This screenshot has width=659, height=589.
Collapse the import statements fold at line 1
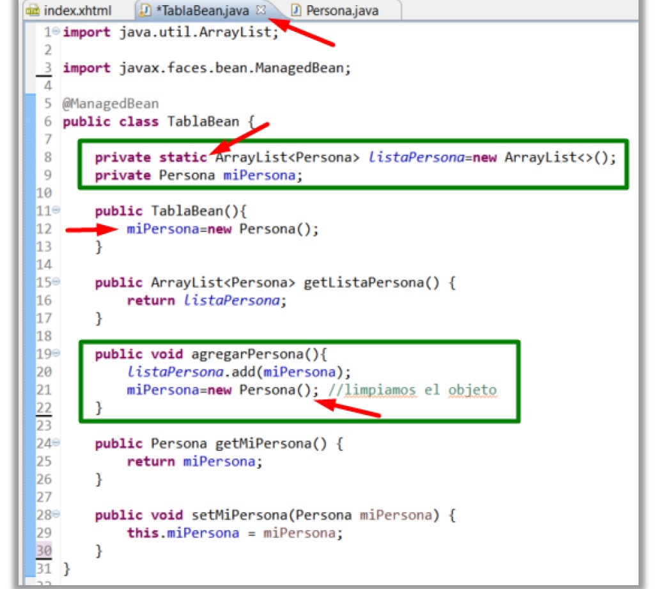point(56,32)
